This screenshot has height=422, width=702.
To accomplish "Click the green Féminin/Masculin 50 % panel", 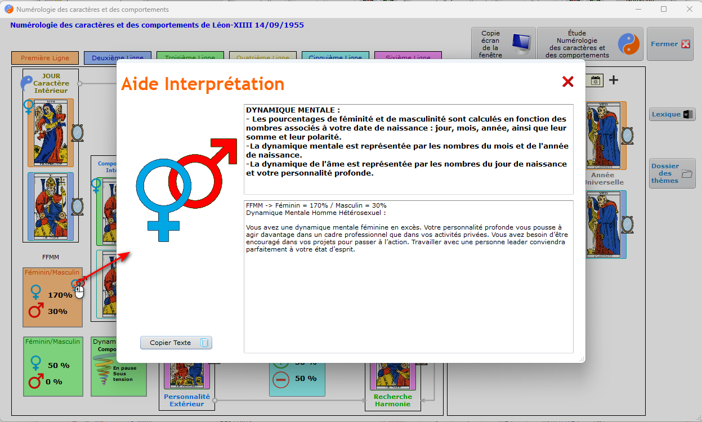I will pos(52,366).
